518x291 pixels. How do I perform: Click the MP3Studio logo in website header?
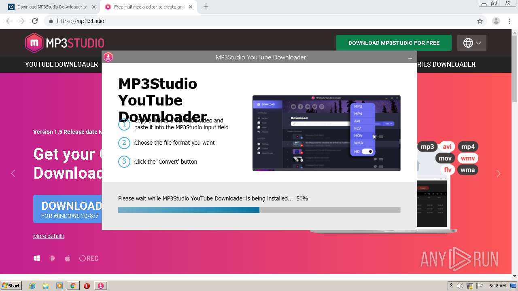tap(65, 43)
